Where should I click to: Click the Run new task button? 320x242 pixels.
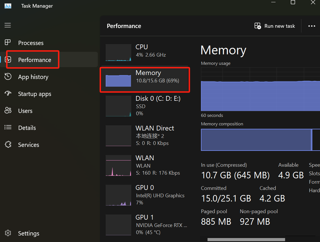274,26
